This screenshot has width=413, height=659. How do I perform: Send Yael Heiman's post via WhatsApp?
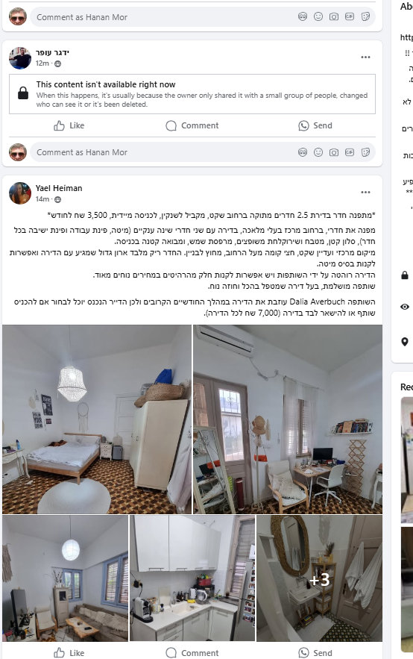pos(315,653)
